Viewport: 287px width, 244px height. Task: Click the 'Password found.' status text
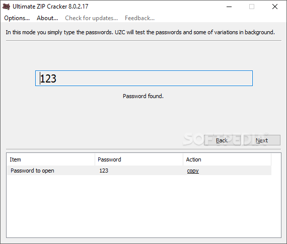click(143, 96)
